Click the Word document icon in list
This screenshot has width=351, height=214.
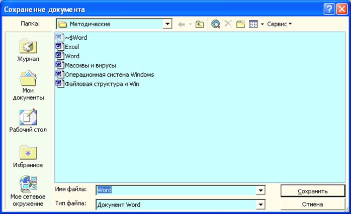pos(59,56)
